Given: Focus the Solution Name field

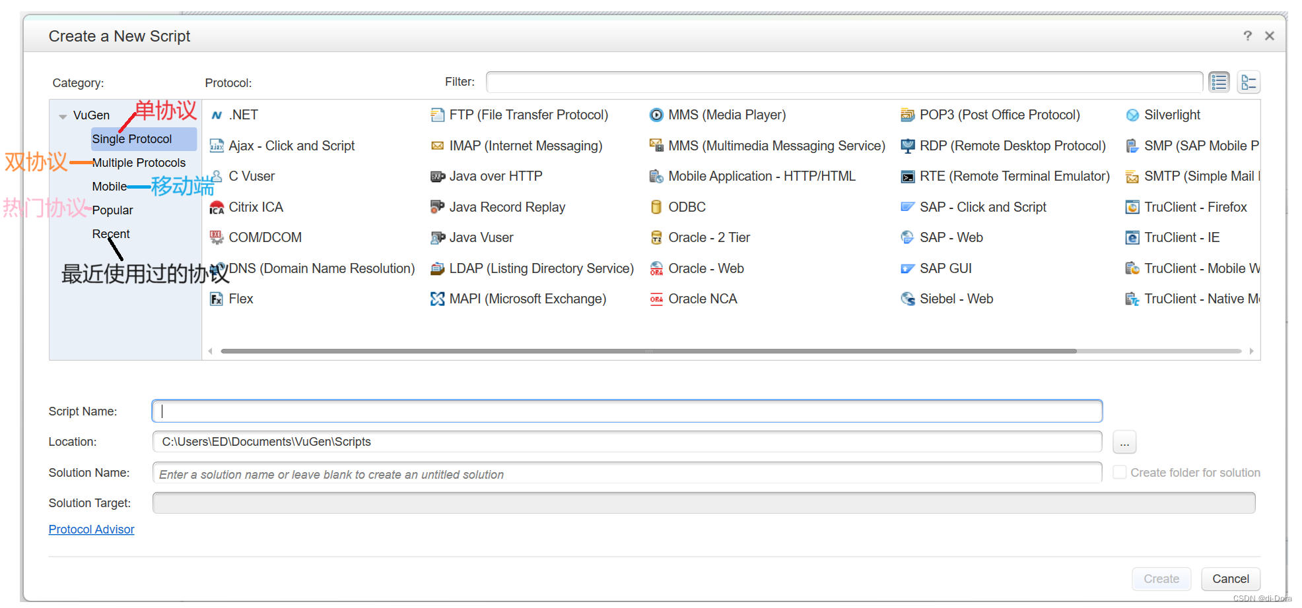Looking at the screenshot, I should 627,473.
